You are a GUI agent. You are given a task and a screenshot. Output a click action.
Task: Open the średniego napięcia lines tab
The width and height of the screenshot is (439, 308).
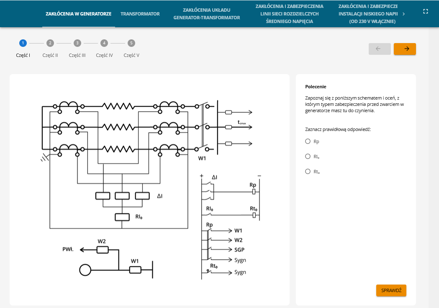click(289, 14)
